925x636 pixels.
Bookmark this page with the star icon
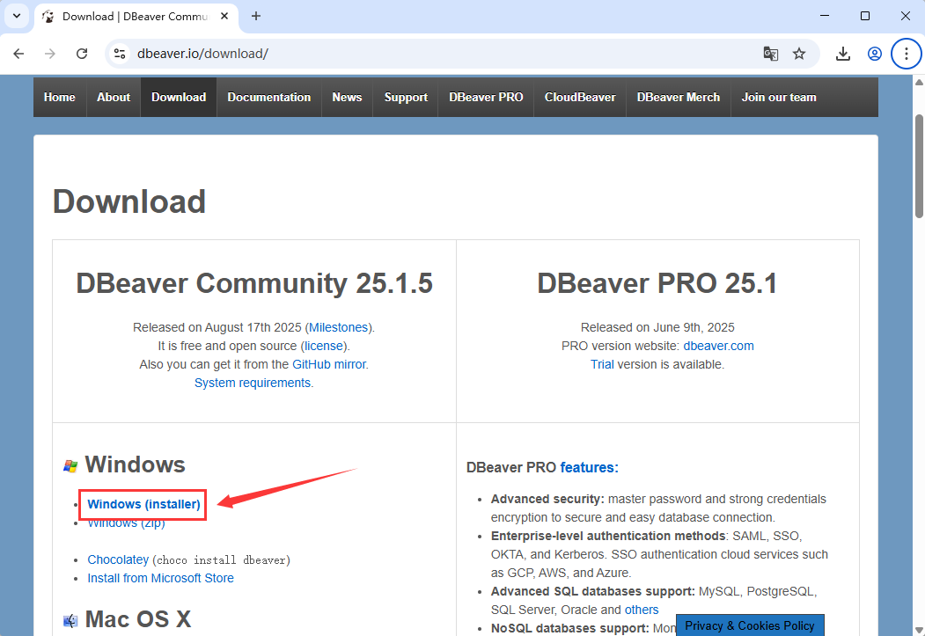(799, 54)
